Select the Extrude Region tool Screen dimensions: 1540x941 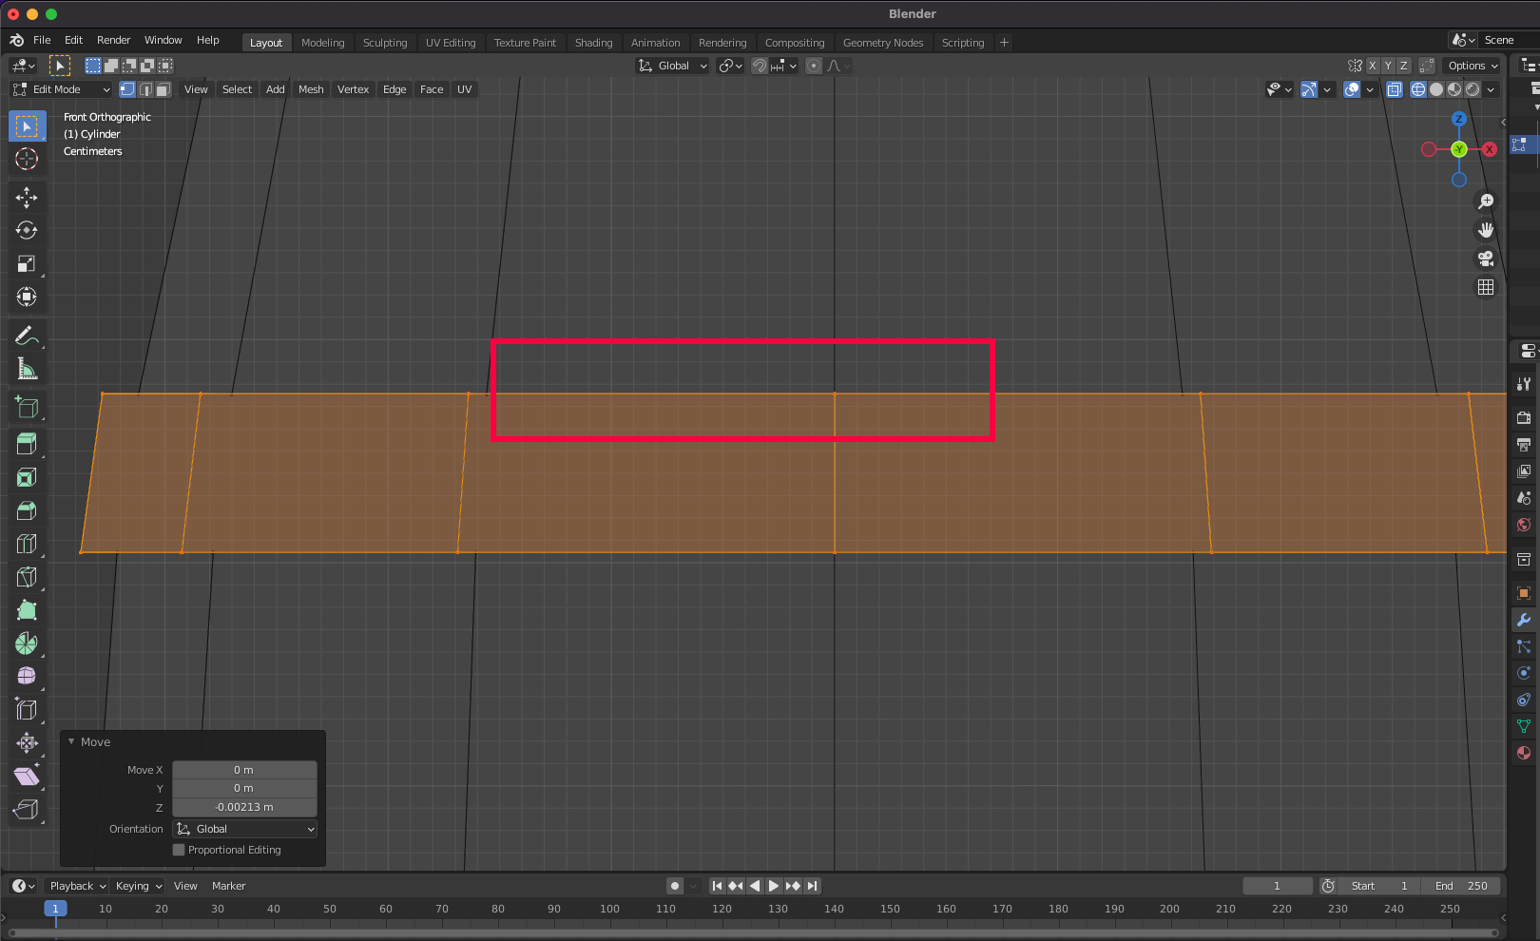click(x=27, y=444)
